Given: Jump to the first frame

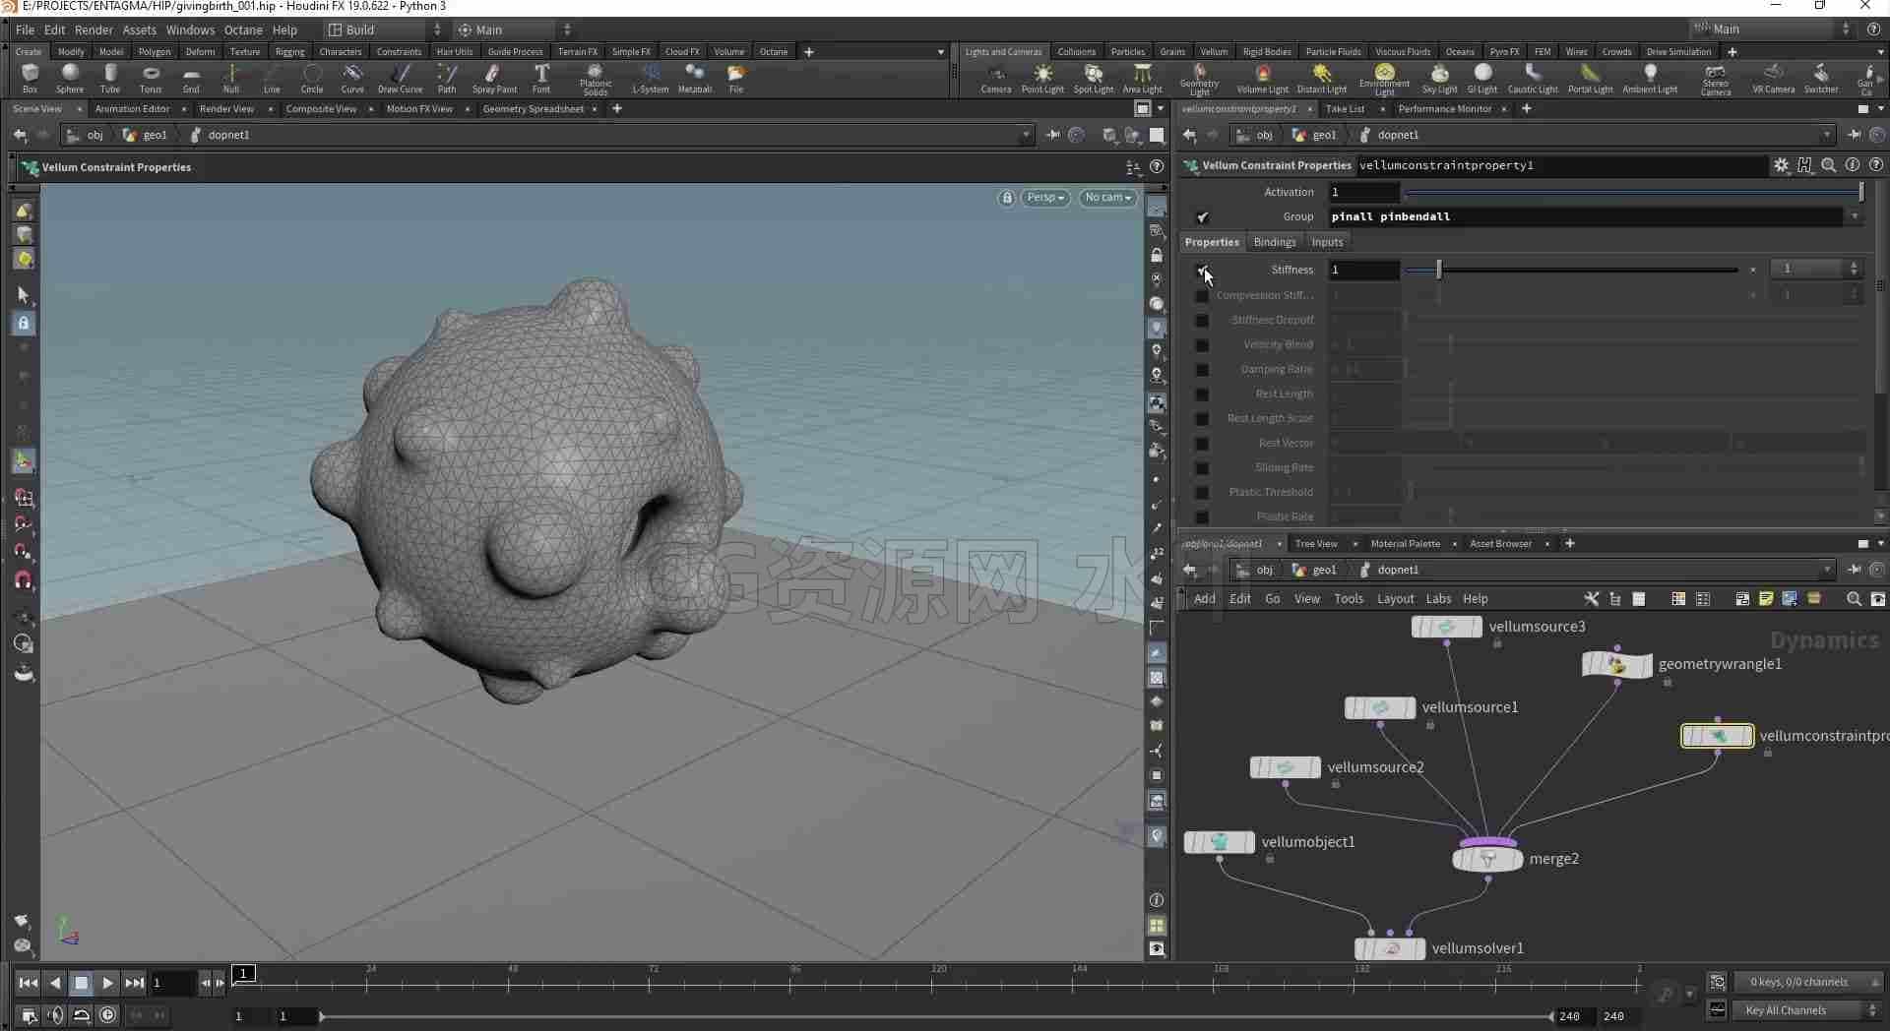Looking at the screenshot, I should pos(29,982).
